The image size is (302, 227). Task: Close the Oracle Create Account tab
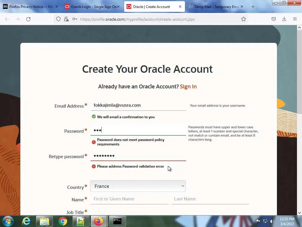(180, 7)
